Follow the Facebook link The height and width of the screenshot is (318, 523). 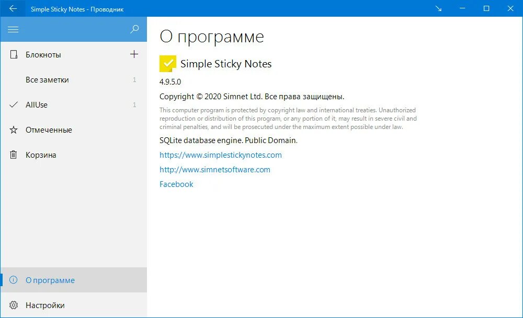[x=176, y=184]
